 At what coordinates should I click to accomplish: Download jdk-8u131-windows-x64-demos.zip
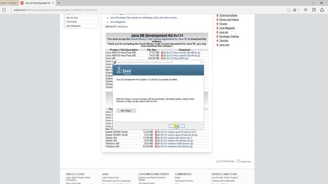(x=175, y=147)
